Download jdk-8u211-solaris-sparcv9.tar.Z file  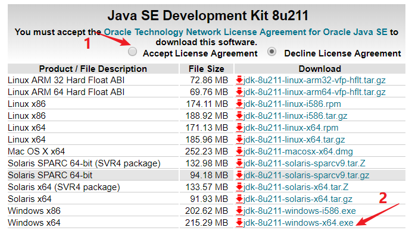coord(304,163)
